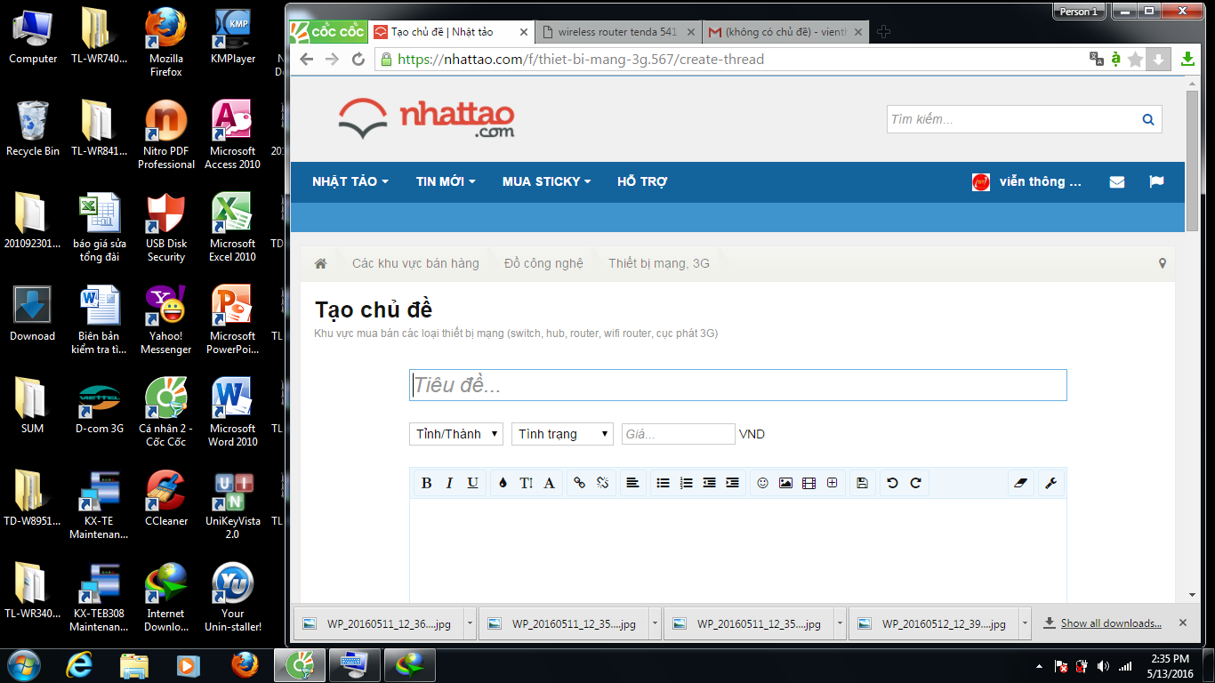
Task: Open the Tỉnh/Thành dropdown
Action: (x=455, y=434)
